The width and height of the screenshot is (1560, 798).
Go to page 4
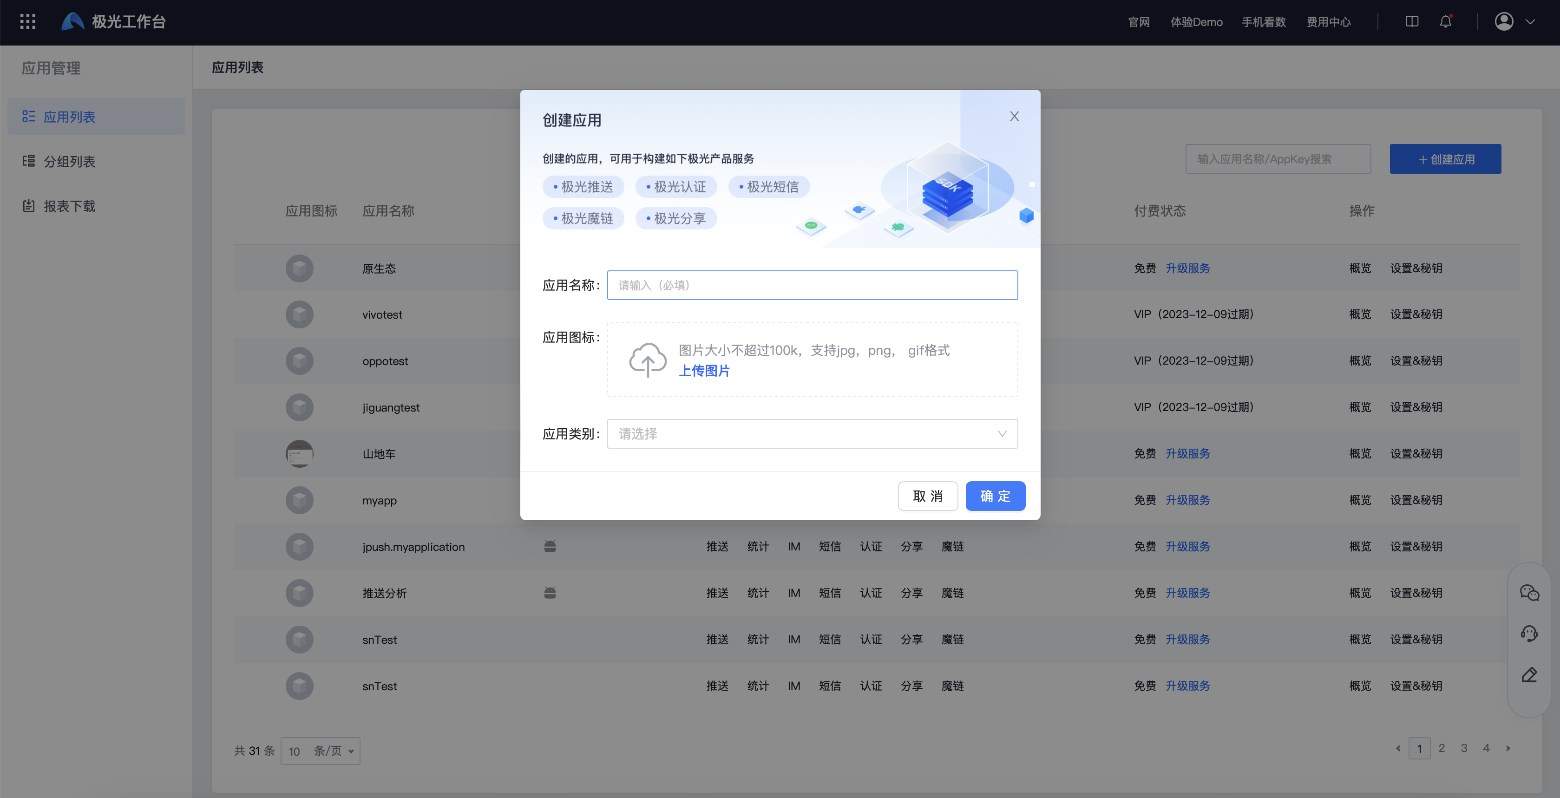(x=1486, y=748)
